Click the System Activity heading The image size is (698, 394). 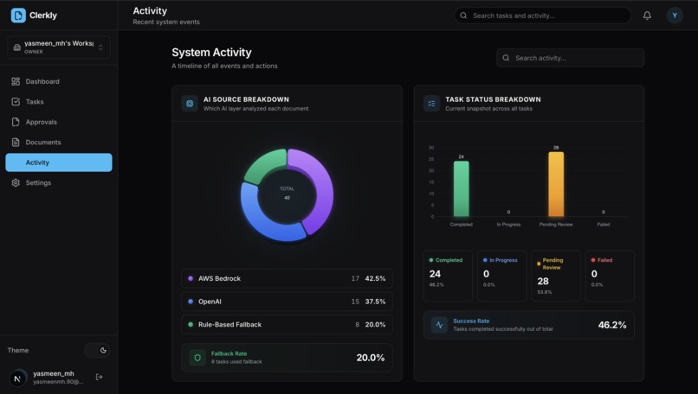click(x=211, y=53)
